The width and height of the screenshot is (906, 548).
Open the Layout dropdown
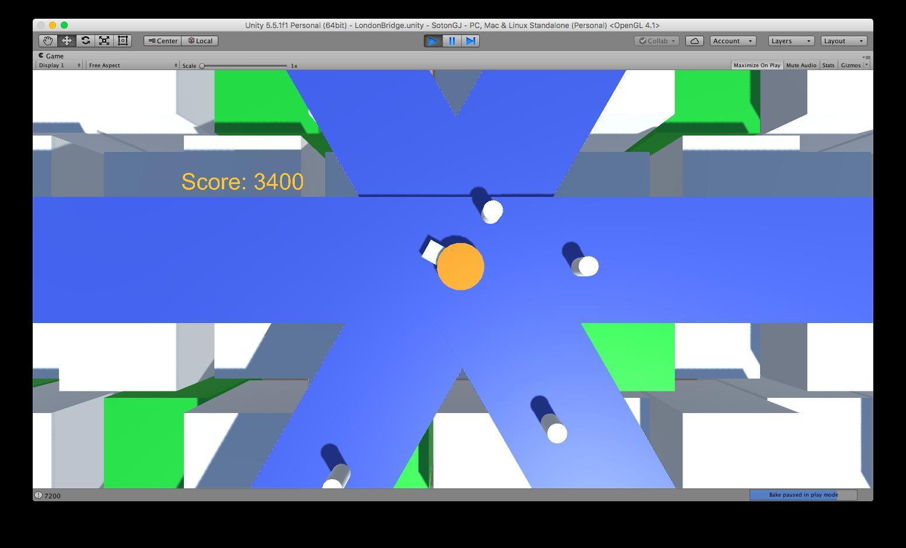tap(844, 41)
